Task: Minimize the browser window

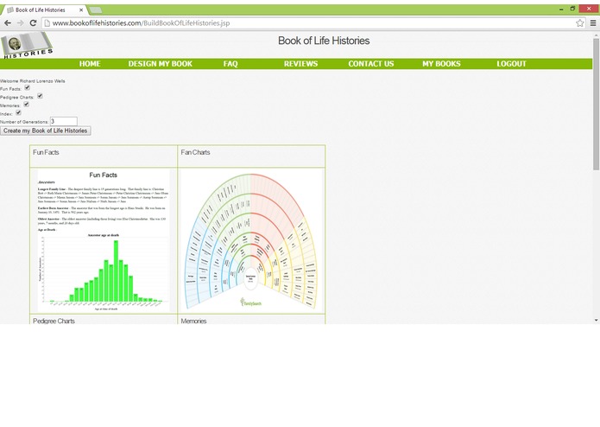Action: (561, 10)
